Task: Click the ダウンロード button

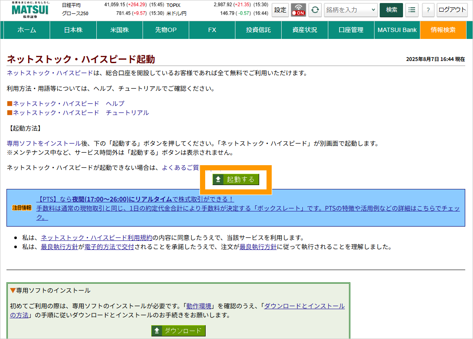Action: pyautogui.click(x=178, y=331)
